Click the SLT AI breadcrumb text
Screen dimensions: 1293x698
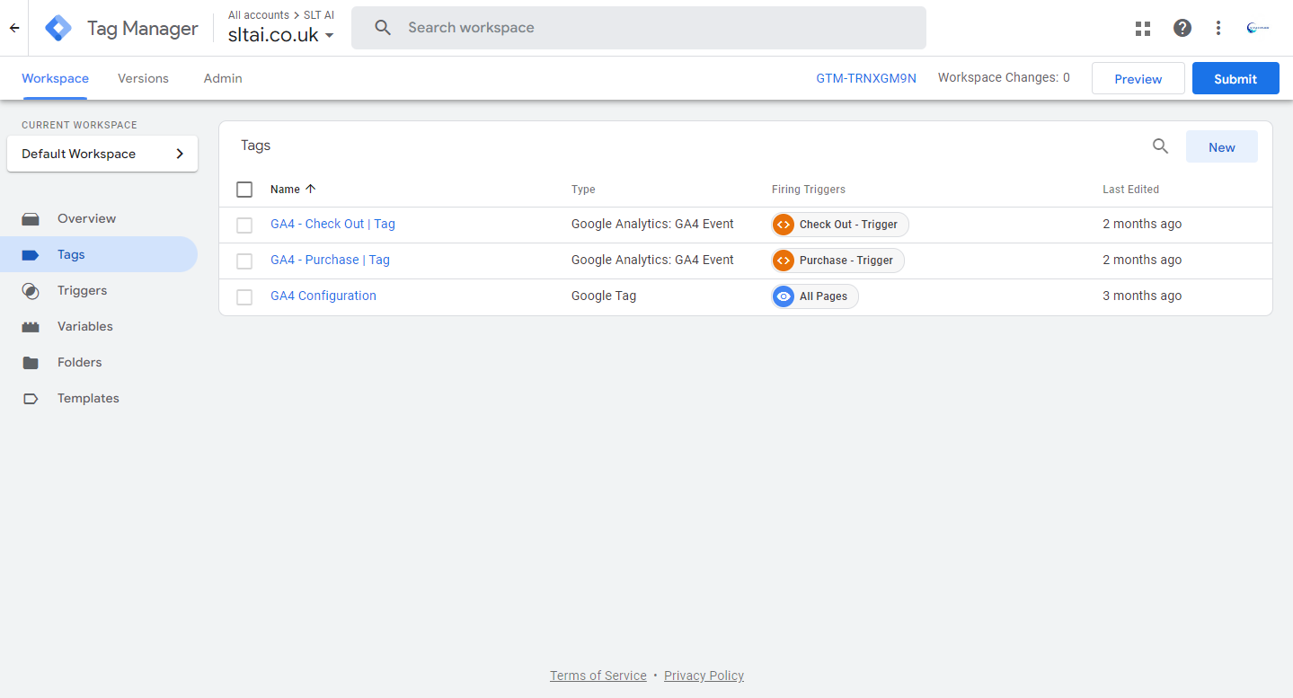pos(319,15)
